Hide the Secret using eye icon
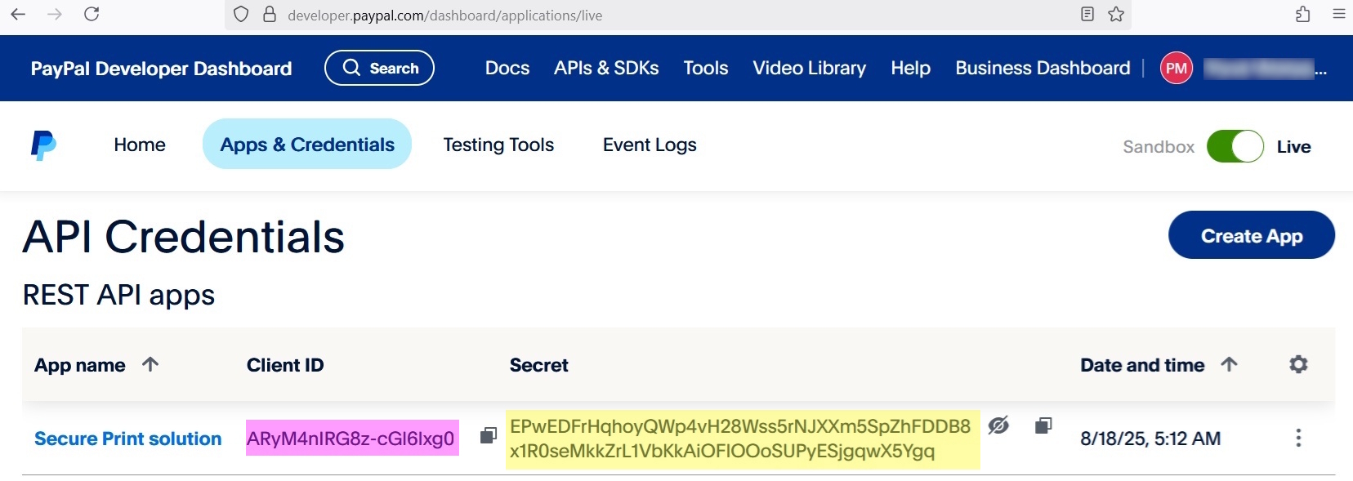The width and height of the screenshot is (1353, 481). [998, 425]
